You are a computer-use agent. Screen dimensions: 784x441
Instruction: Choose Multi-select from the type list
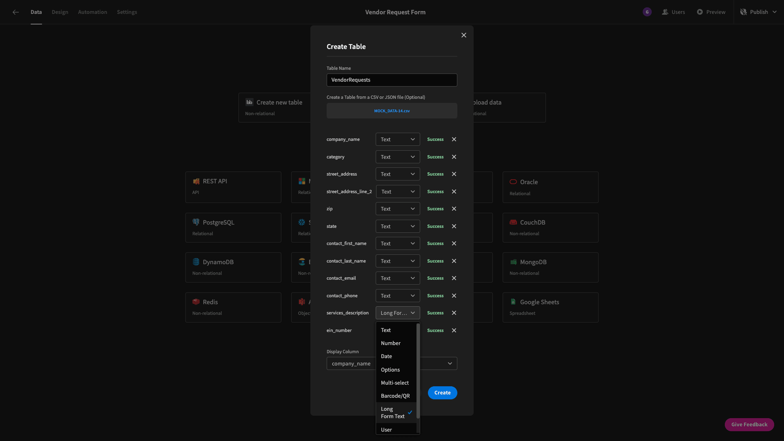pyautogui.click(x=396, y=383)
